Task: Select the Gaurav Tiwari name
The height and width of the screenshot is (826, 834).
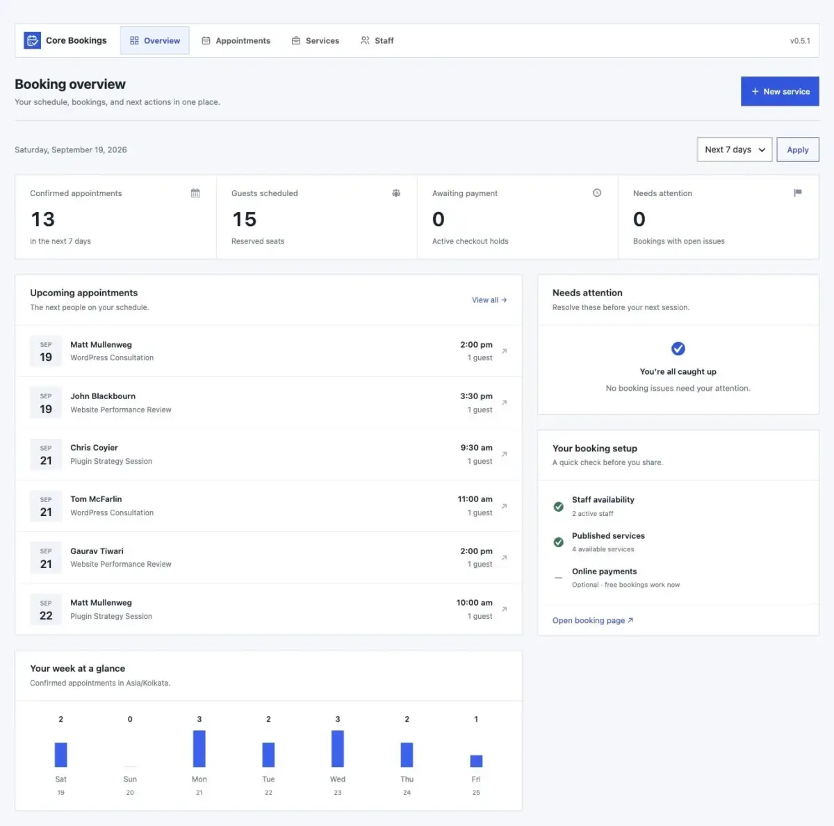Action: (97, 551)
